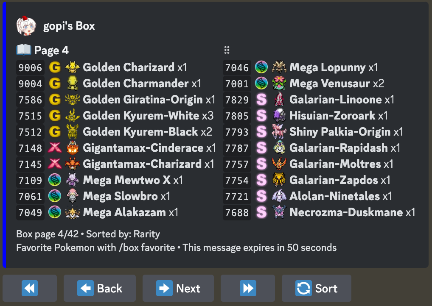Click the open book Page 4 icon
The height and width of the screenshot is (306, 432).
(23, 50)
